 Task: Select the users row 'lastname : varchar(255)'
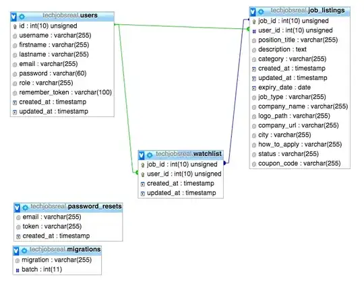62,55
